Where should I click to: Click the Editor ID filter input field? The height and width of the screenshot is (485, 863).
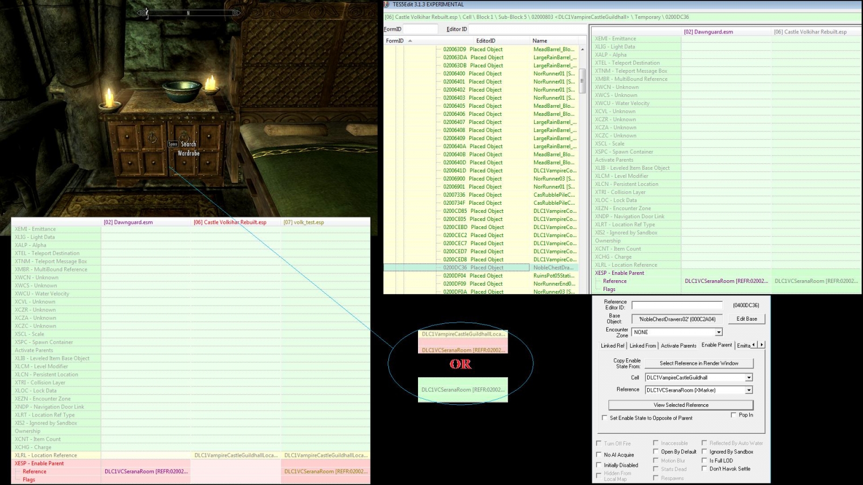[528, 29]
